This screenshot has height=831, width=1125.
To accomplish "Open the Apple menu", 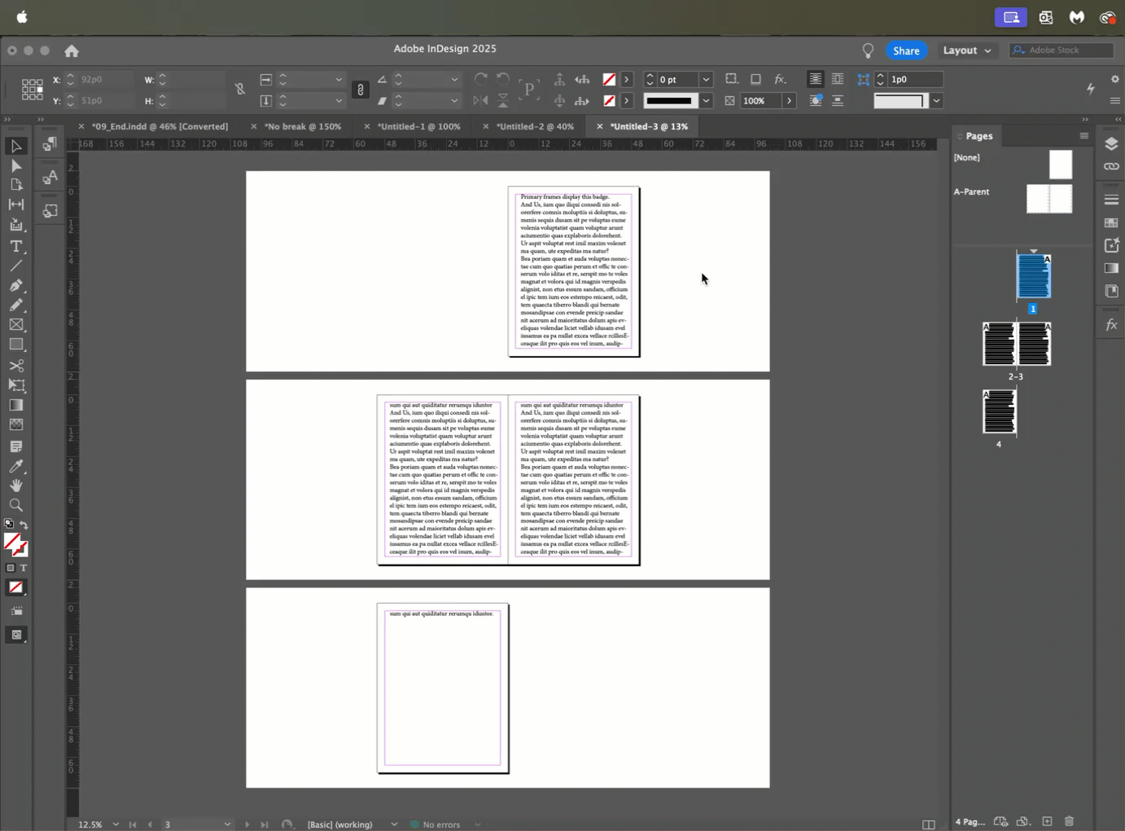I will (22, 17).
